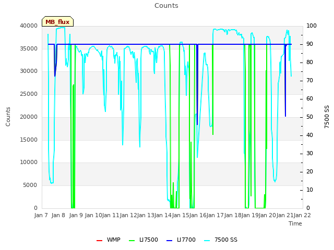Viewport: 334px width, 250px height.
Task: Click the 50 right axis value
Action: (309, 117)
